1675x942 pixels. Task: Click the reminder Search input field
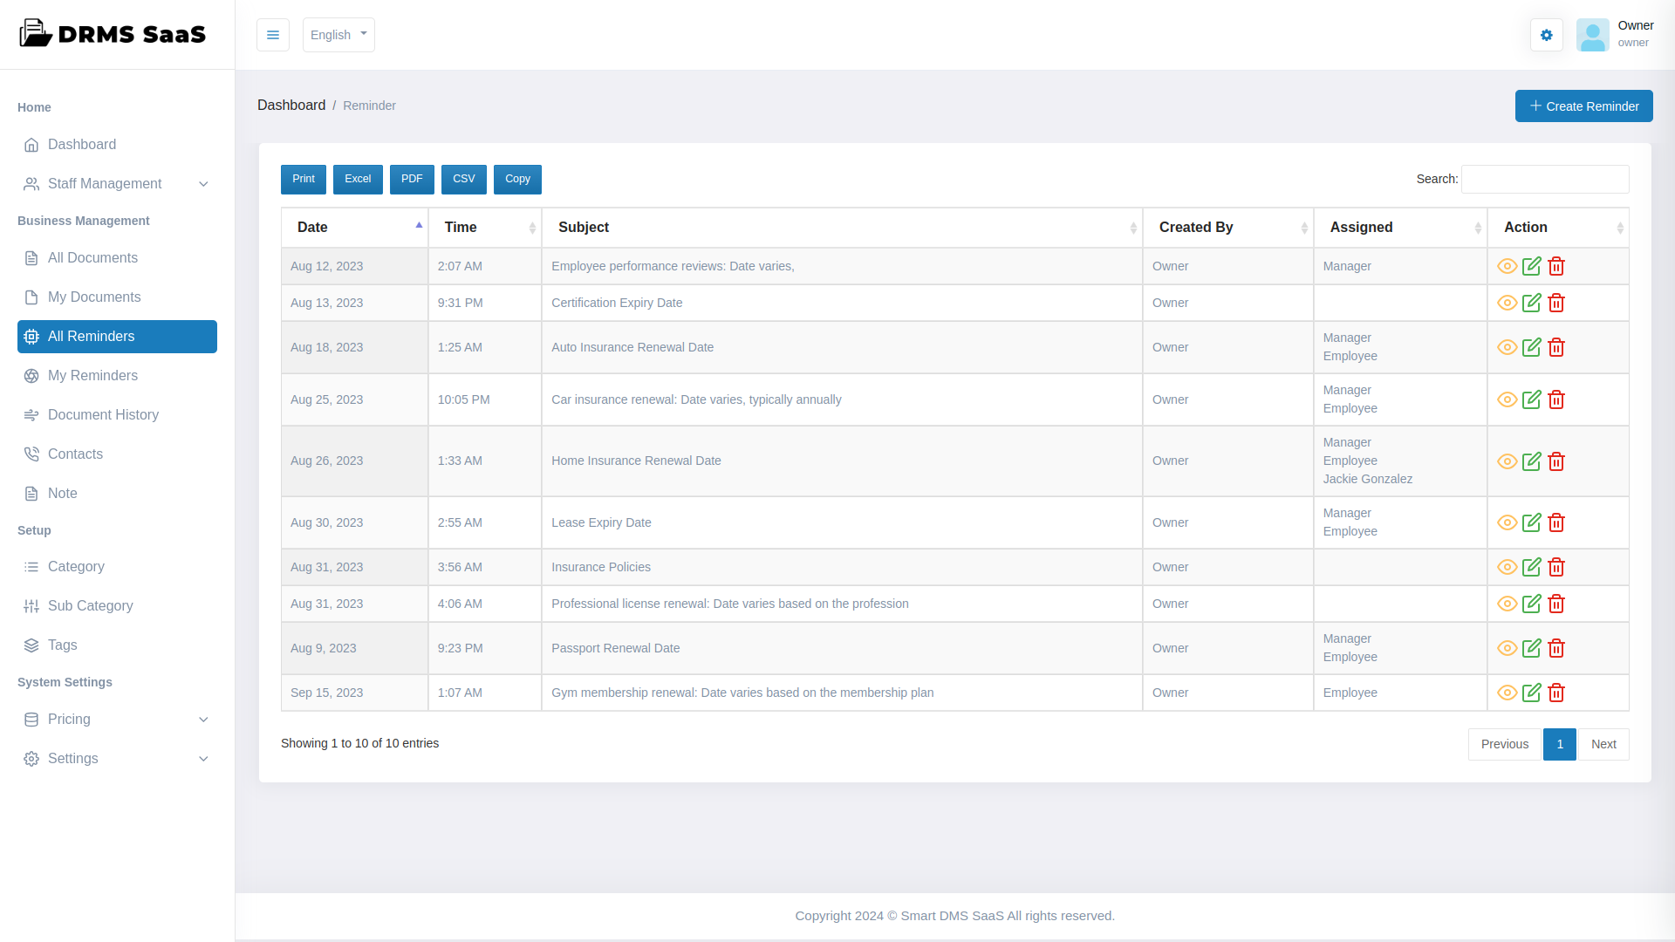pyautogui.click(x=1544, y=179)
